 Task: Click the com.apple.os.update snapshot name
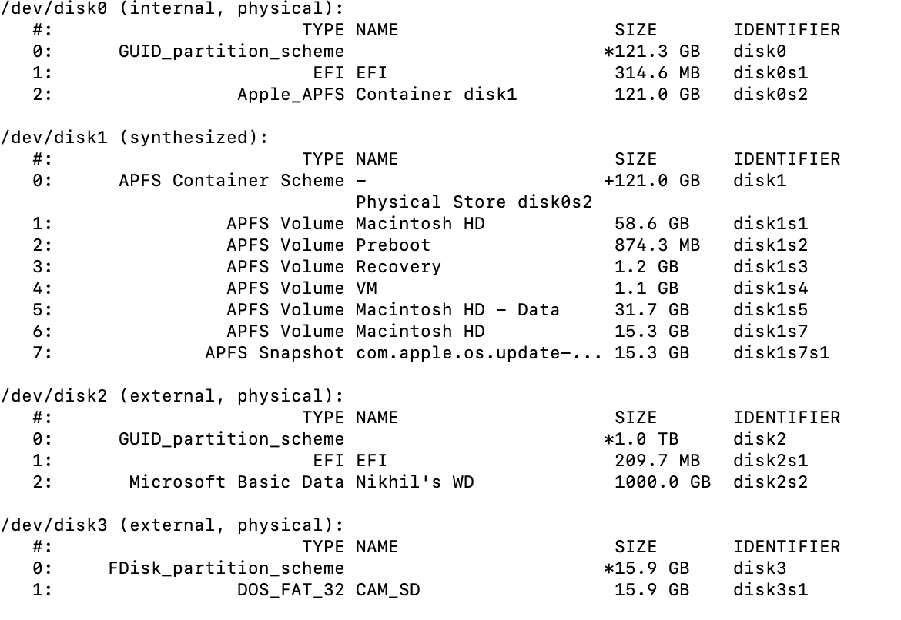[x=477, y=353]
